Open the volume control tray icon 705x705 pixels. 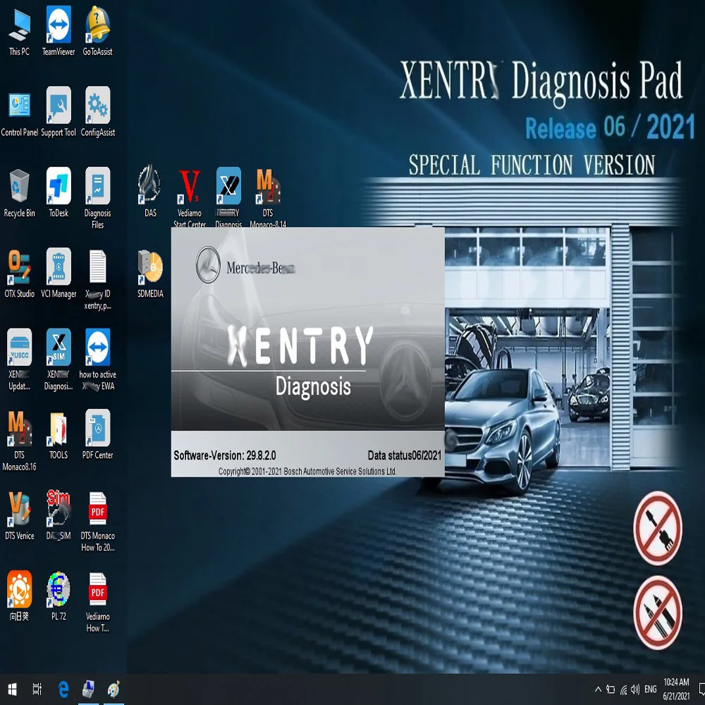tap(635, 689)
